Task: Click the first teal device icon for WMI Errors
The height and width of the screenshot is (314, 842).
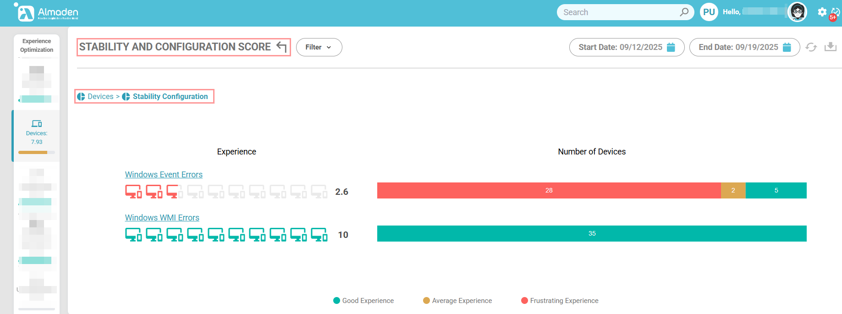Action: click(x=133, y=235)
